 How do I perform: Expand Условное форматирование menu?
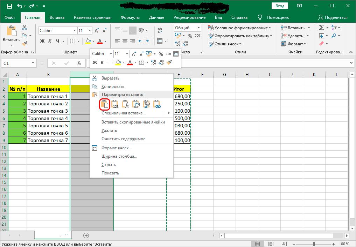[270, 28]
